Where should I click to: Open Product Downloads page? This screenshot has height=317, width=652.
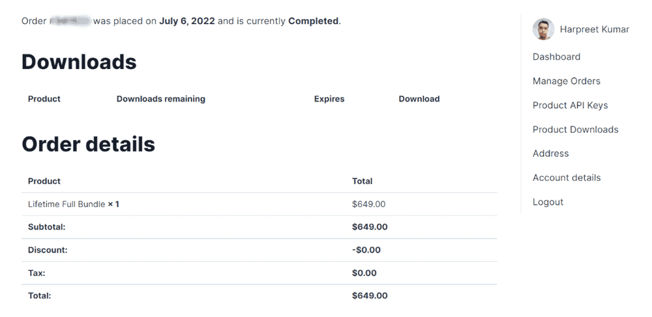point(576,130)
